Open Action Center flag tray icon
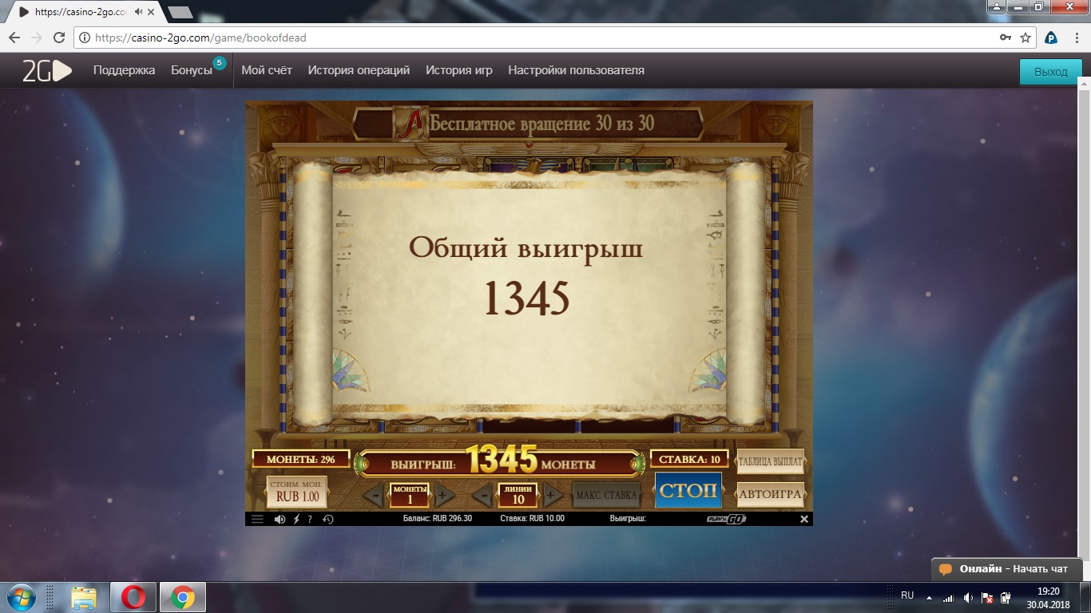 click(x=987, y=597)
